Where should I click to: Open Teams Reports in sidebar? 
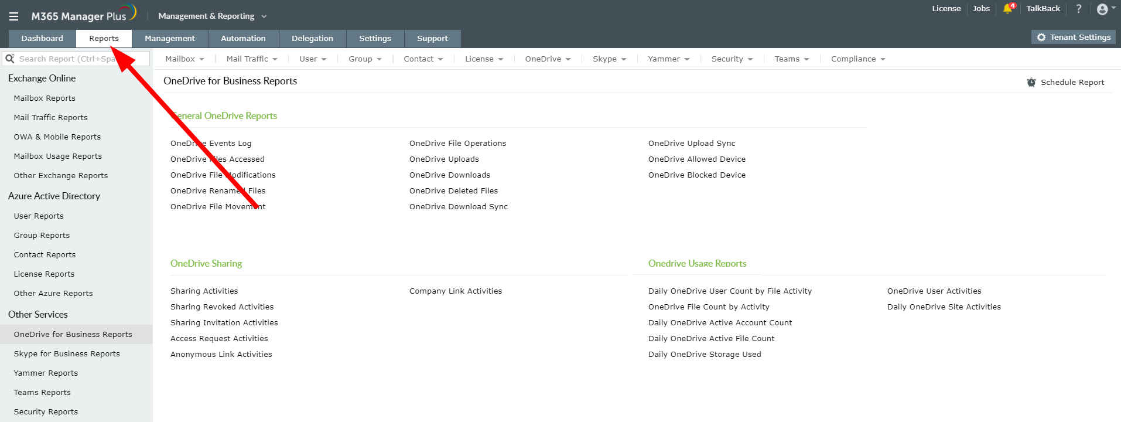coord(42,393)
